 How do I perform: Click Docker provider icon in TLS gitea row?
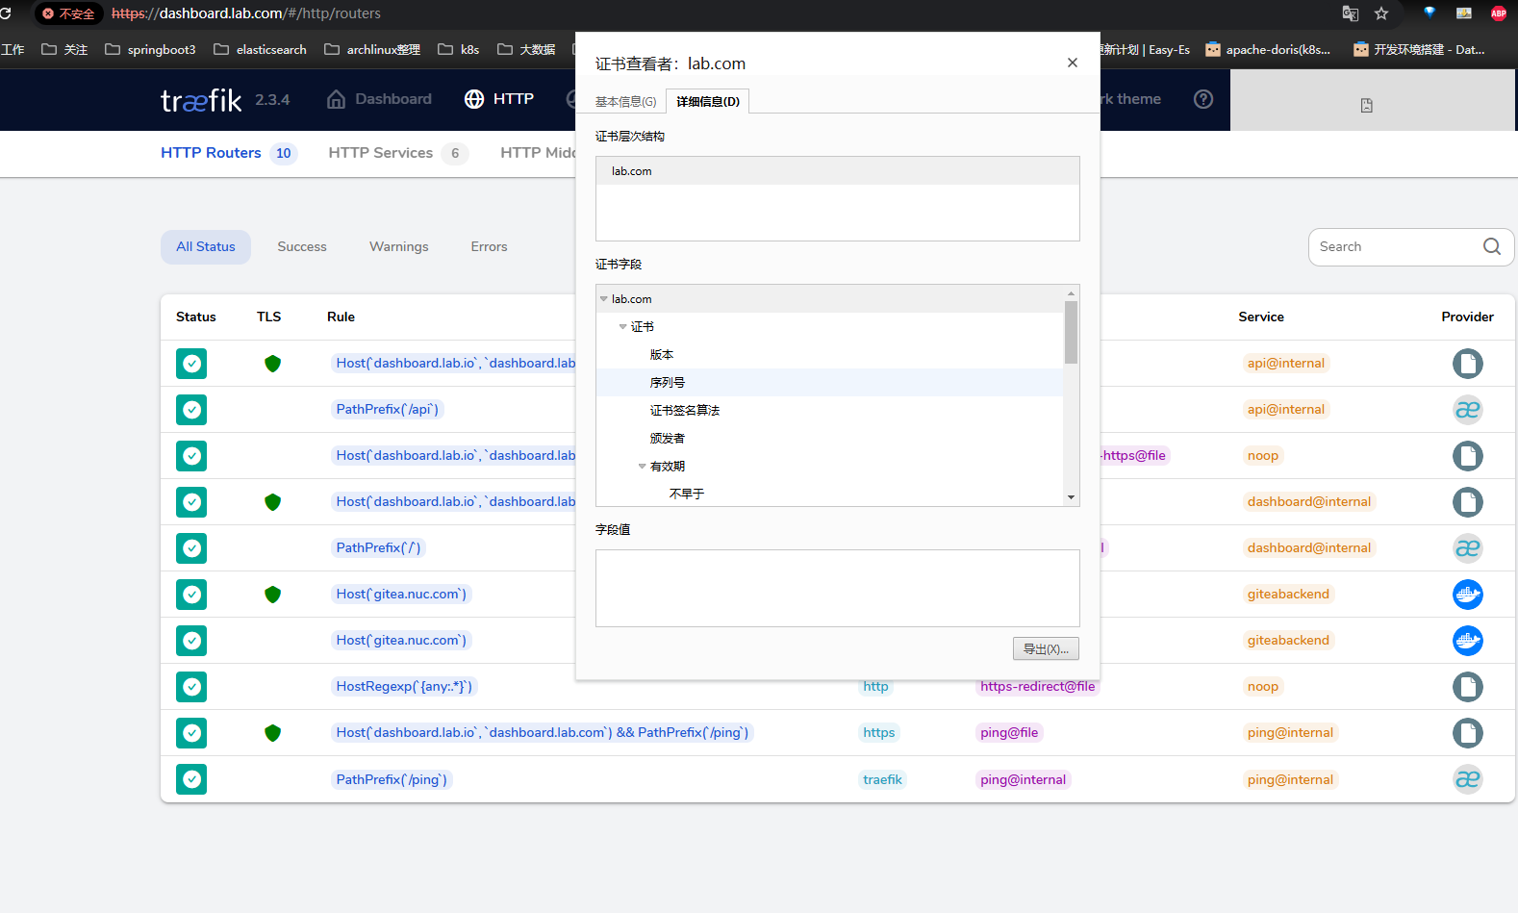coord(1467,595)
